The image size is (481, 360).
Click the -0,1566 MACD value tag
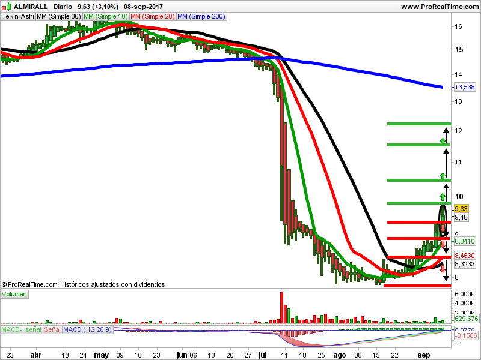(x=465, y=335)
